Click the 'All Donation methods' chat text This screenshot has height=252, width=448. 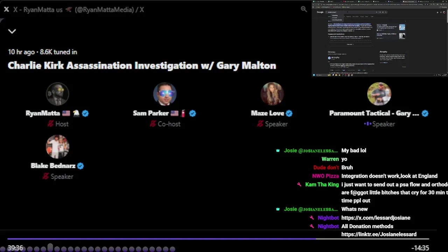(367, 226)
